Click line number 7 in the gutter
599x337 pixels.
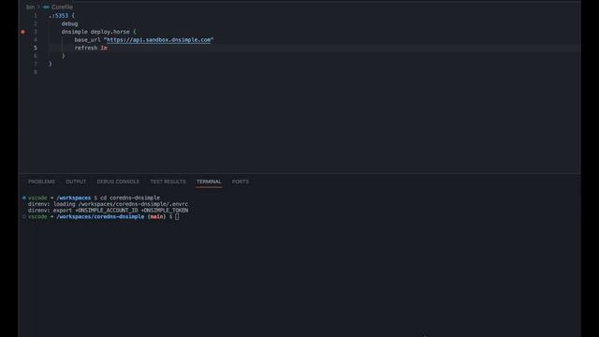coord(36,64)
